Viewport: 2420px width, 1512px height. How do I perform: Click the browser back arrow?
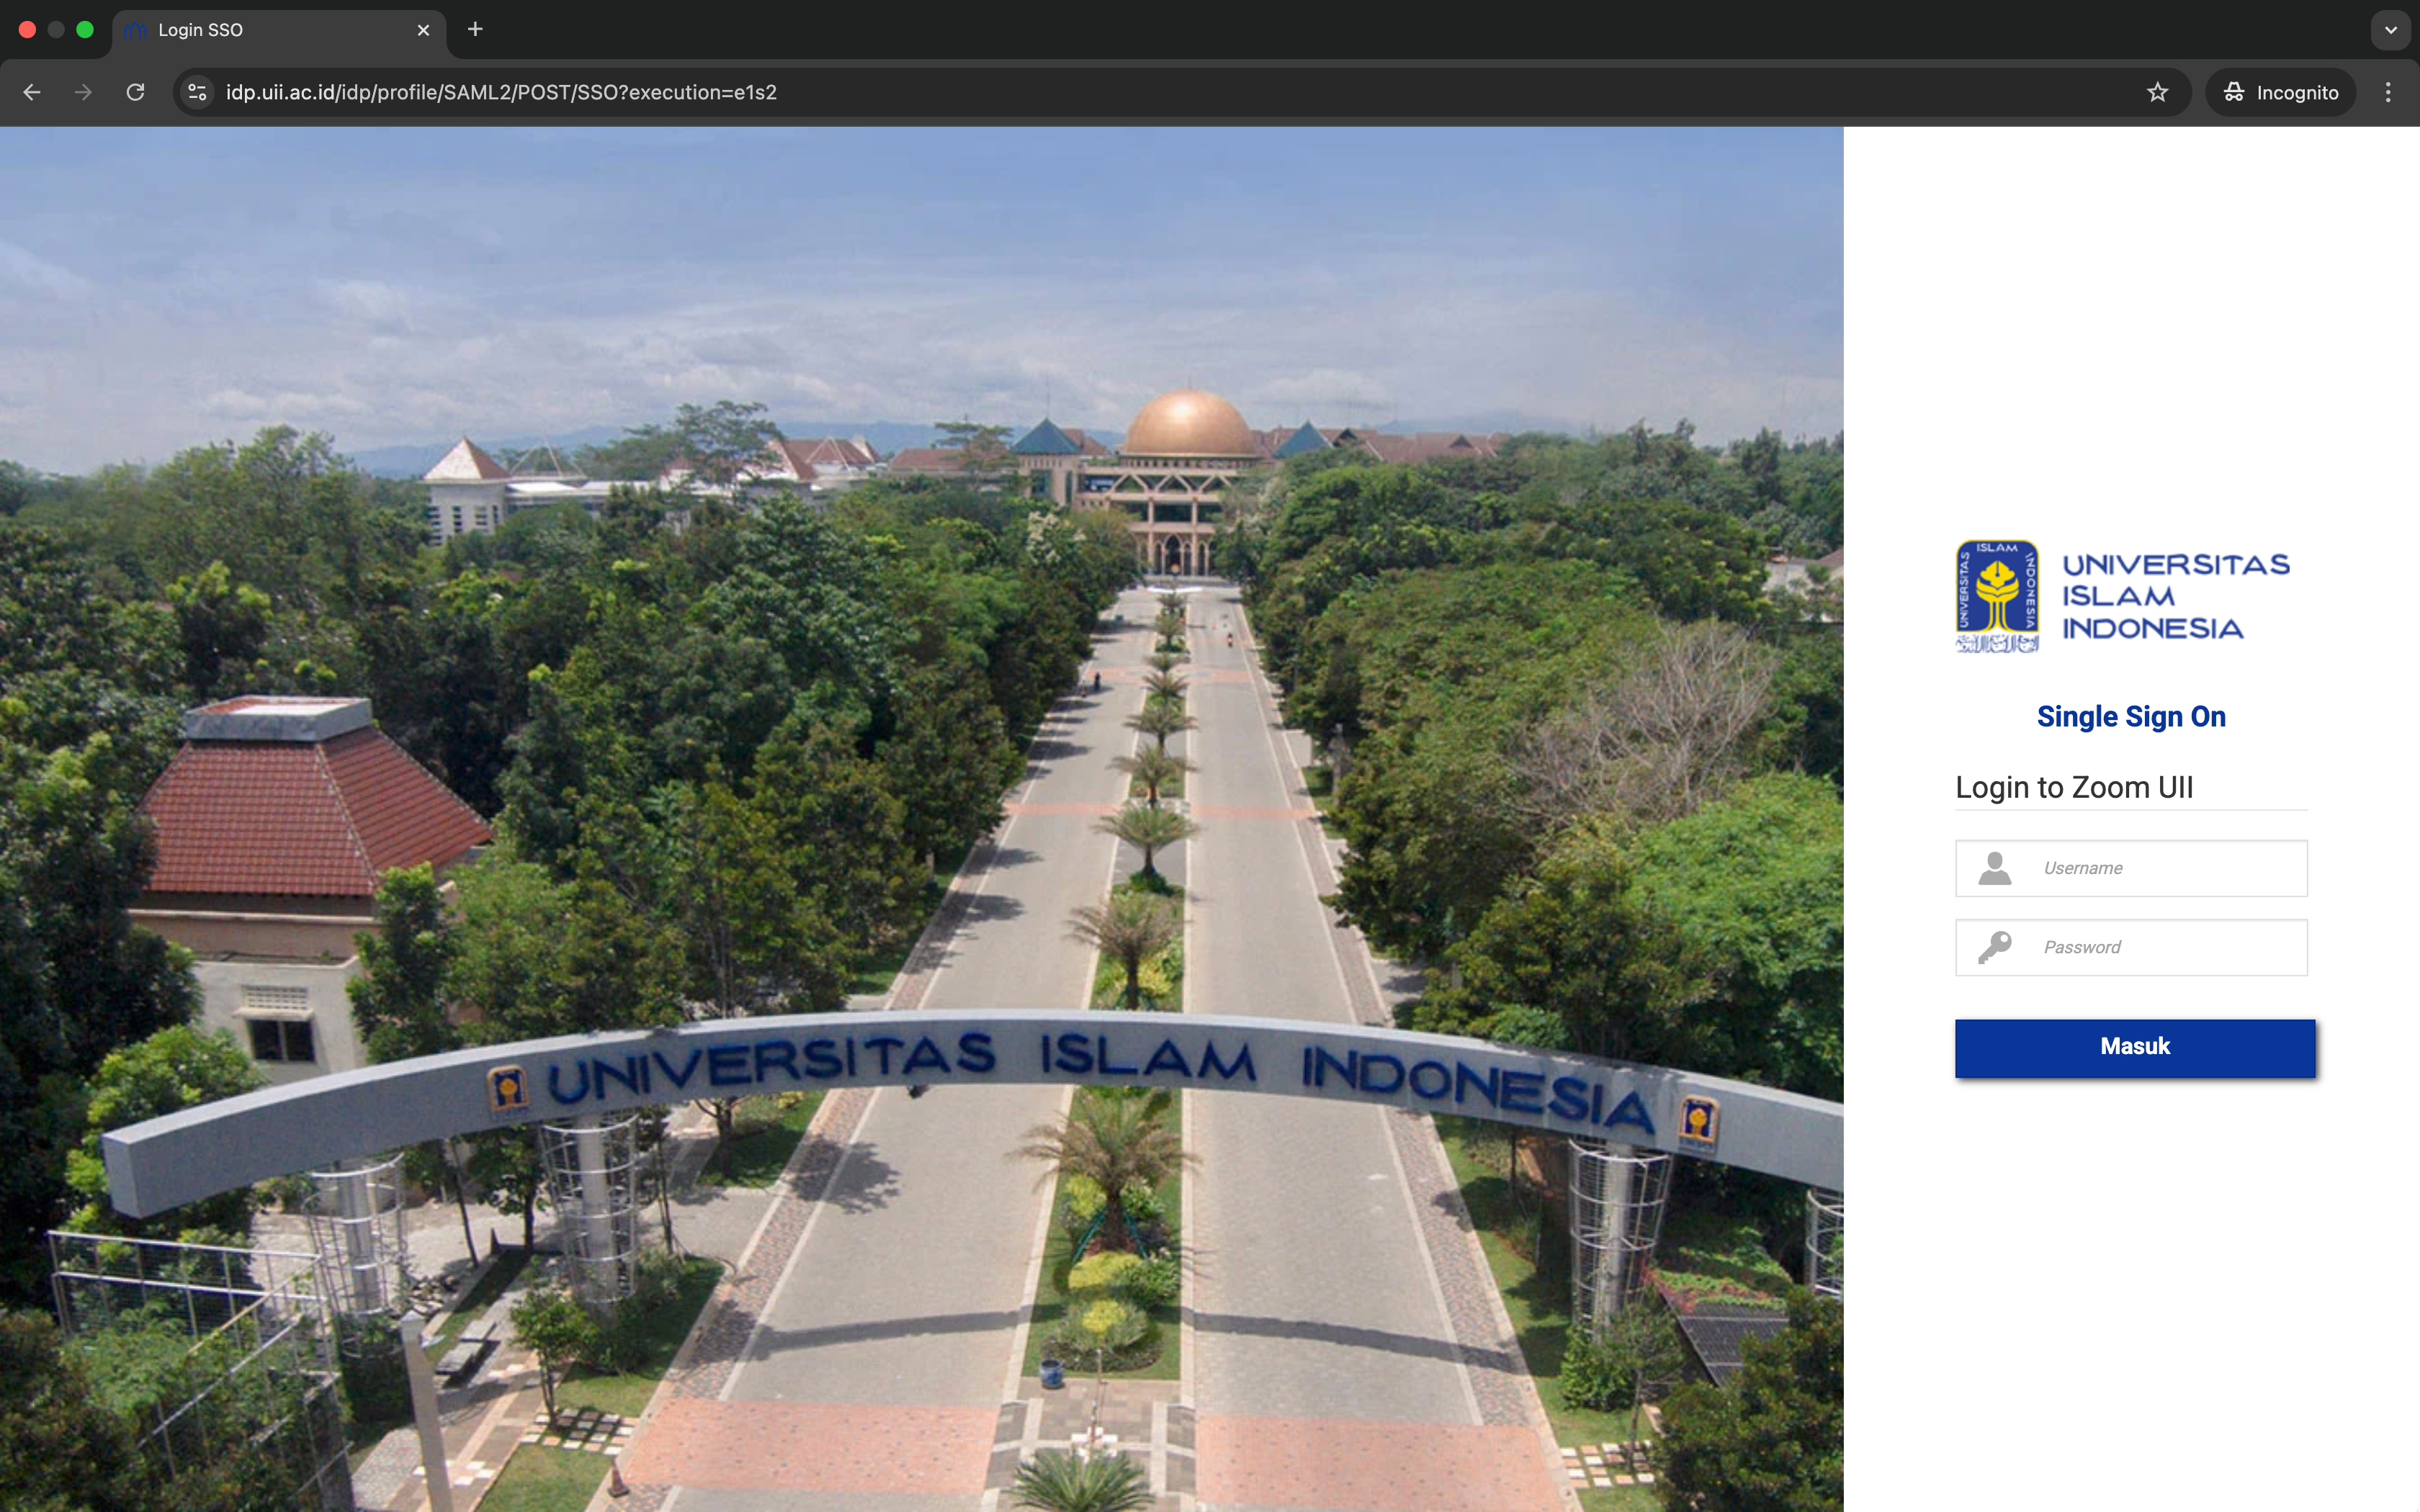click(x=32, y=92)
